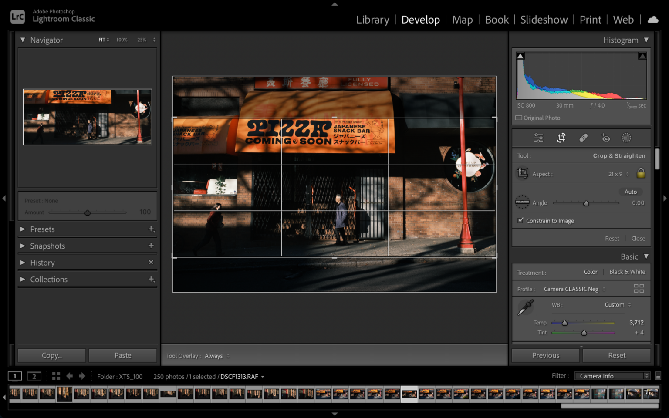Open the Red Eye correction tool
The image size is (669, 418).
(x=605, y=138)
